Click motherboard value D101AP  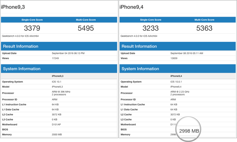(56, 124)
